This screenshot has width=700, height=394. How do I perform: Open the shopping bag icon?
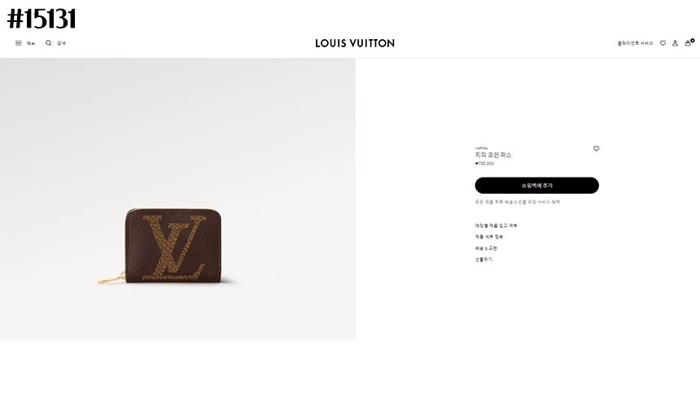click(x=689, y=42)
